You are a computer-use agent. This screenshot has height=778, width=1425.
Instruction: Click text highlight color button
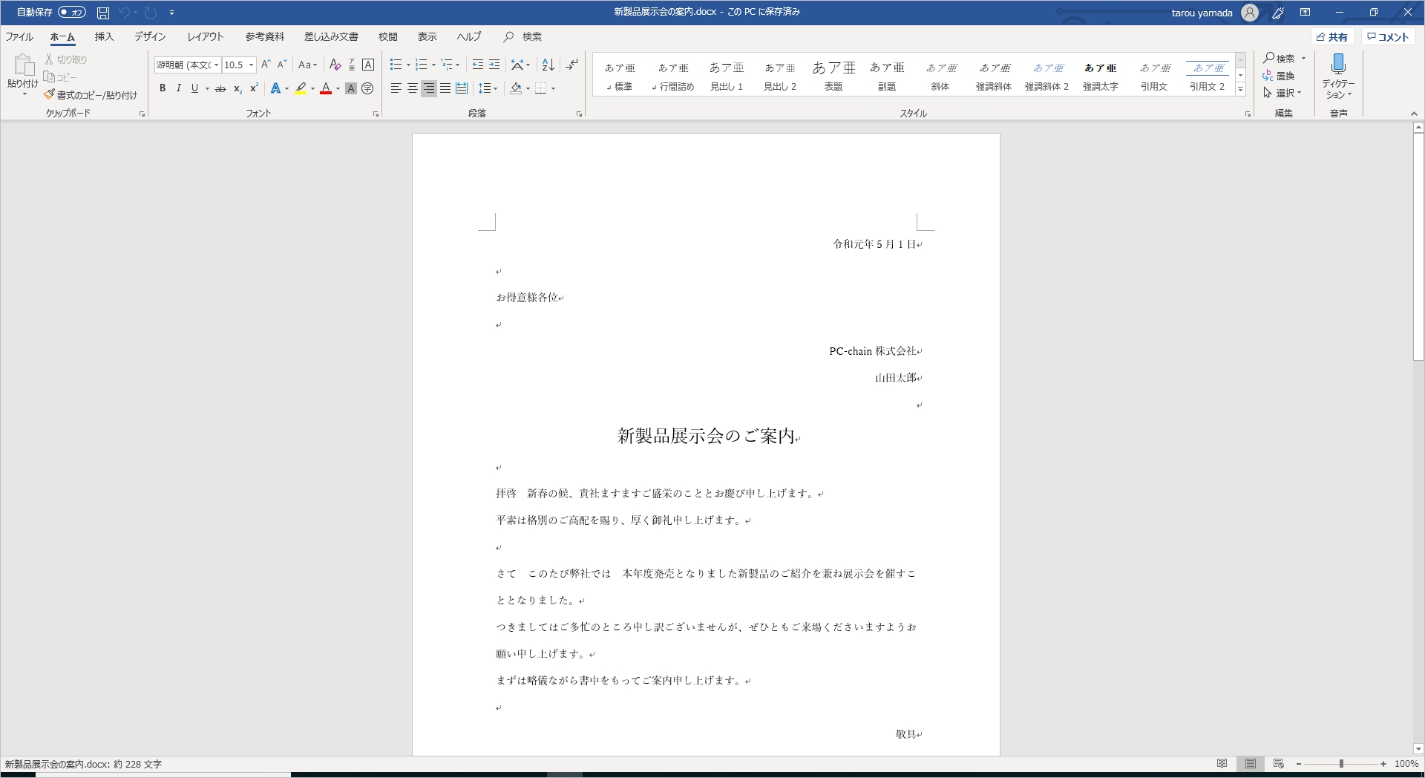pos(301,88)
